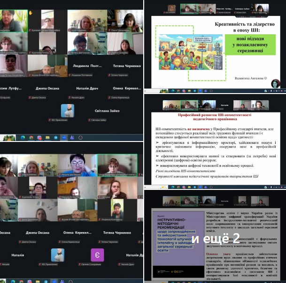The width and height of the screenshot is (286, 283).
Task: Select the Zoom icon in top-left screenshot's taskbar
Action: [x=63, y=137]
